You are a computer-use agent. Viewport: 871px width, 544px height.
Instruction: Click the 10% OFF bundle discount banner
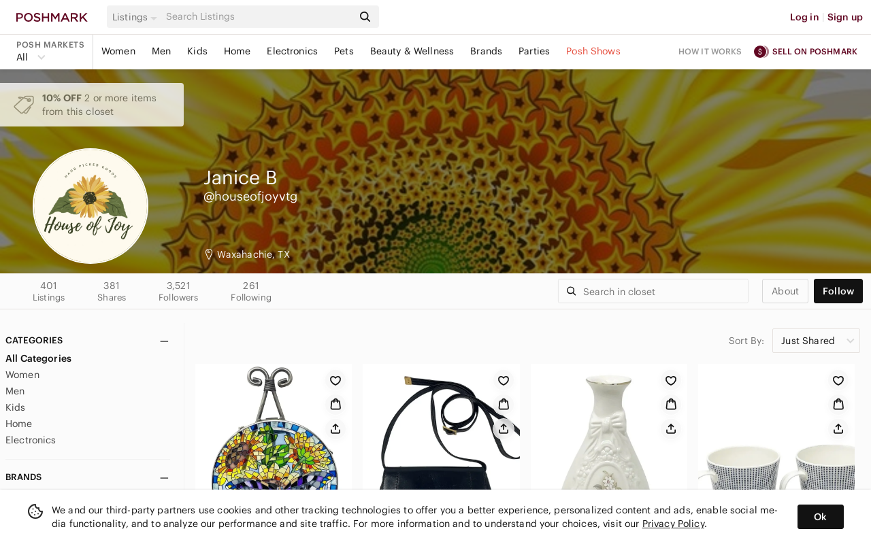92,105
